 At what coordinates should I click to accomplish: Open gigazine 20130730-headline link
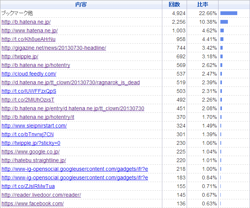click(54, 48)
